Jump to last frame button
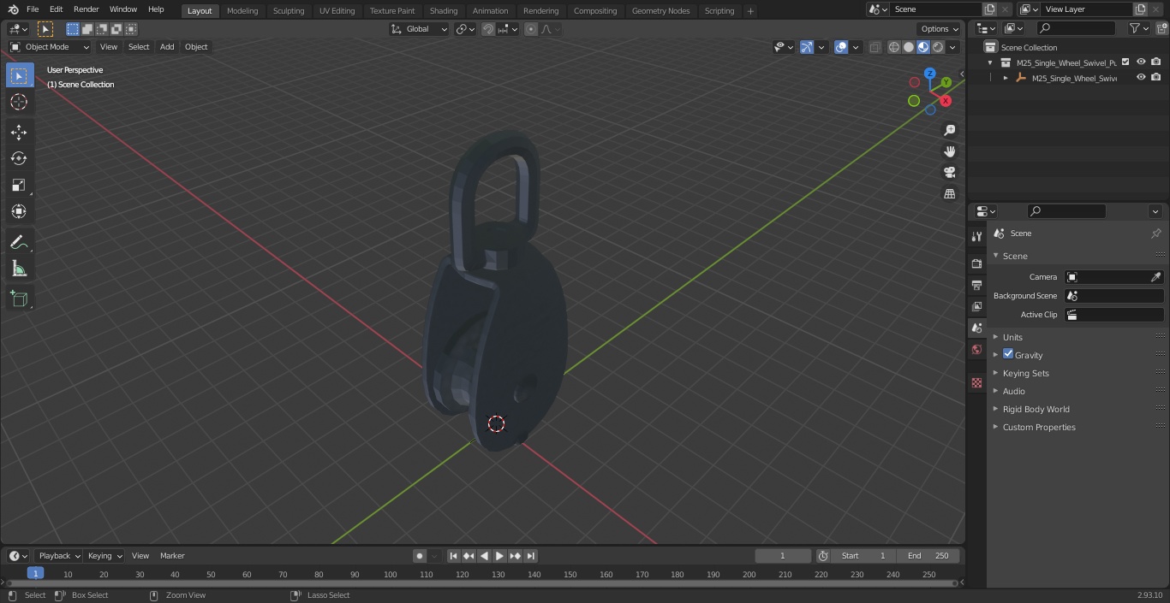The height and width of the screenshot is (603, 1170). [531, 556]
